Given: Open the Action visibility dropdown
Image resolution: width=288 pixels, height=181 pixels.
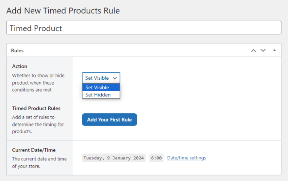Looking at the screenshot, I should [101, 78].
